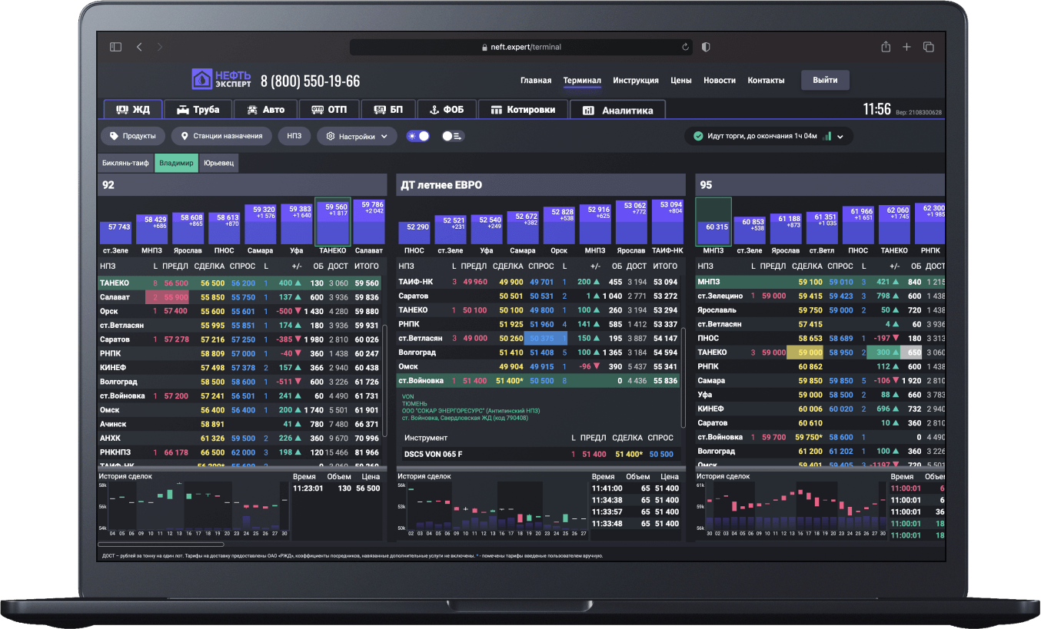1041x629 pixels.
Task: Click the Нефть Эксперт logo
Action: [221, 80]
